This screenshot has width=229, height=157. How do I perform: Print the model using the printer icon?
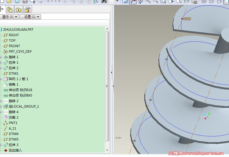[25, 1]
